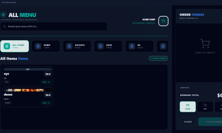The height and width of the screenshot is (133, 222).
Task: Click the empty cart icon
Action: (205, 44)
